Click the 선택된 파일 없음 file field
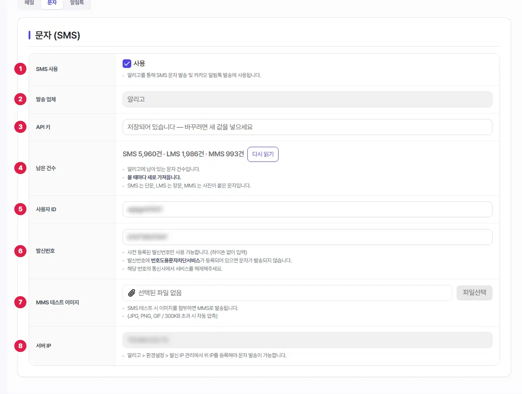 click(288, 293)
